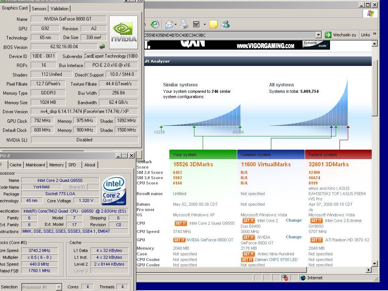Click the Fastest system red header
Screen dimensions: 388x291
[x=338, y=155]
